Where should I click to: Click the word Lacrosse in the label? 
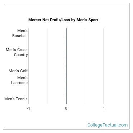click(19, 83)
